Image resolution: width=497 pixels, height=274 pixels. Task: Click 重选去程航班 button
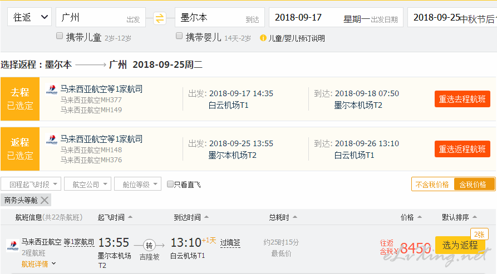(x=462, y=99)
